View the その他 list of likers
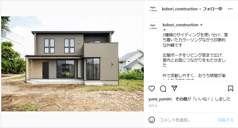This screenshot has width=238, height=128. pyautogui.click(x=181, y=99)
